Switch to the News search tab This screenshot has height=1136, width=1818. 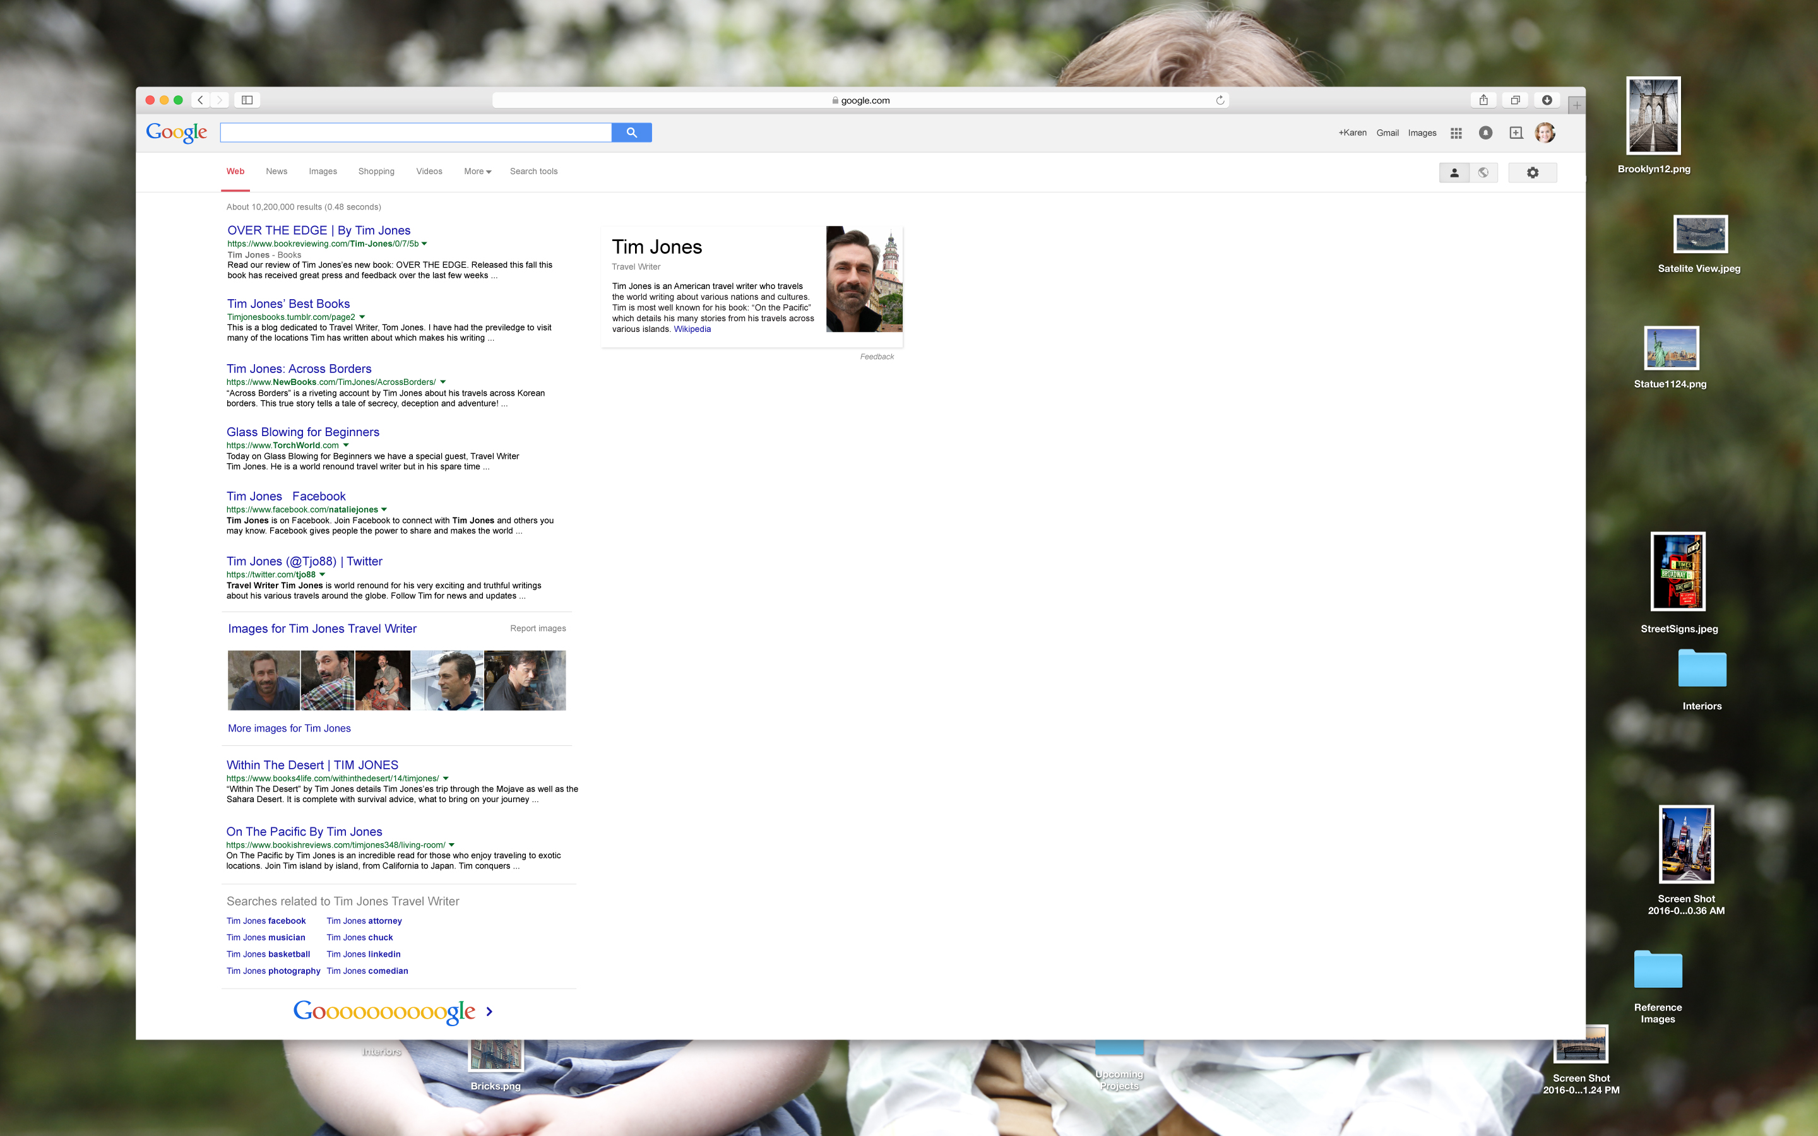[x=276, y=171]
